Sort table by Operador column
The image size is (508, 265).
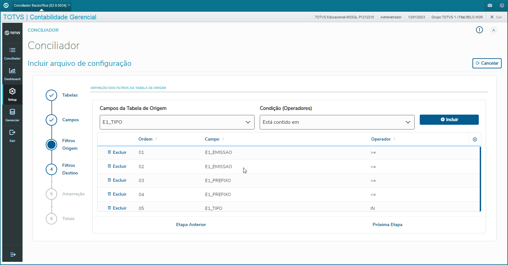pos(383,139)
